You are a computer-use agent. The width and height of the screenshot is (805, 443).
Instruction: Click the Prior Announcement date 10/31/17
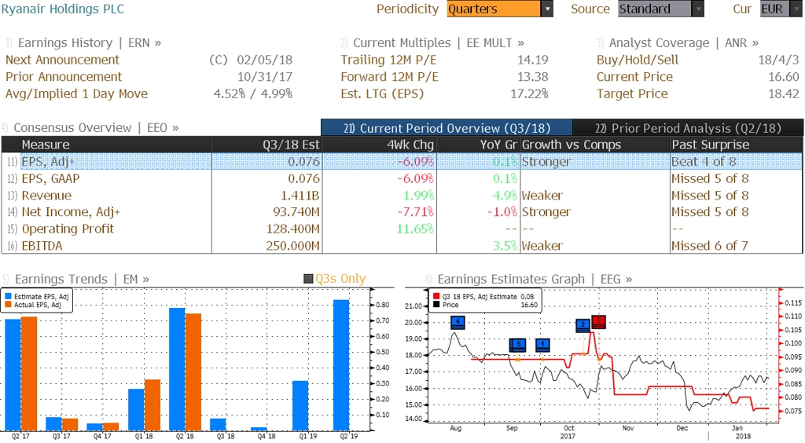click(265, 77)
